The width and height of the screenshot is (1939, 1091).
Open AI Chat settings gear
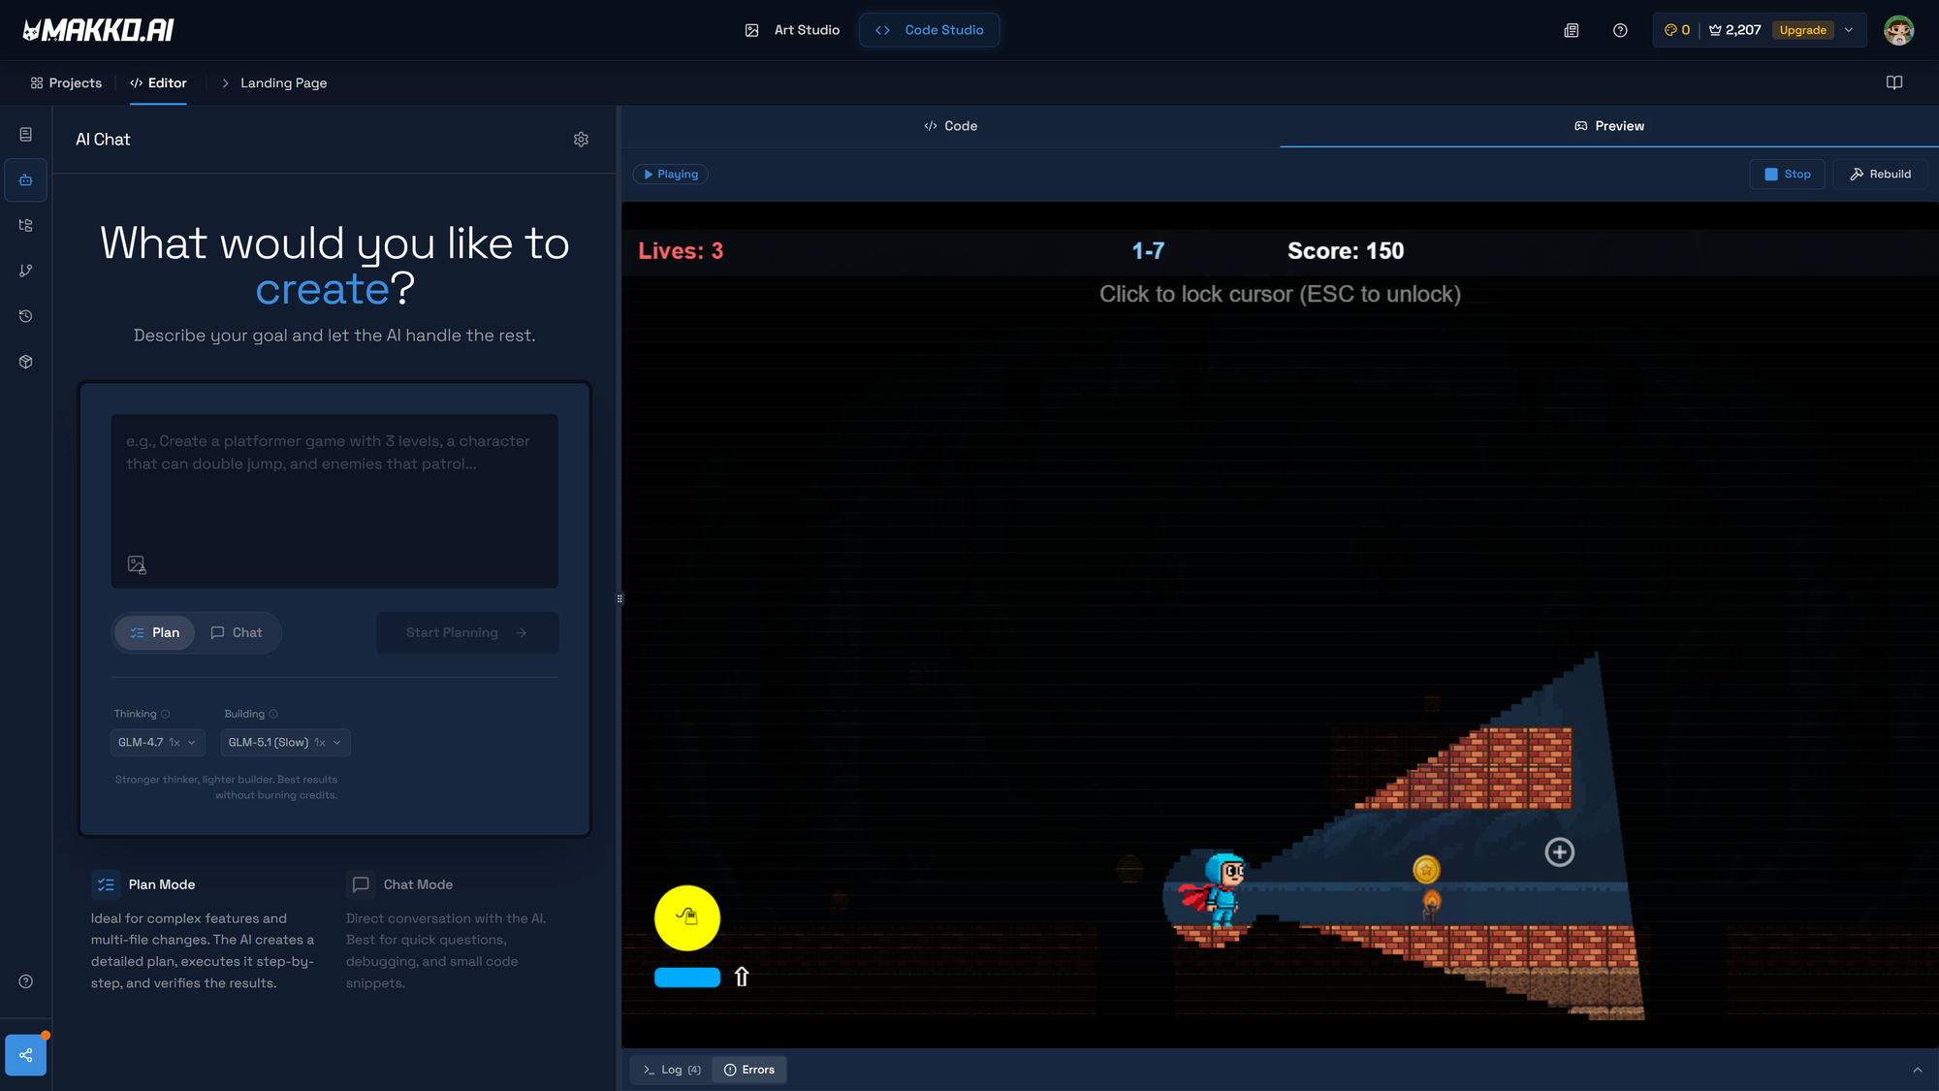(581, 140)
